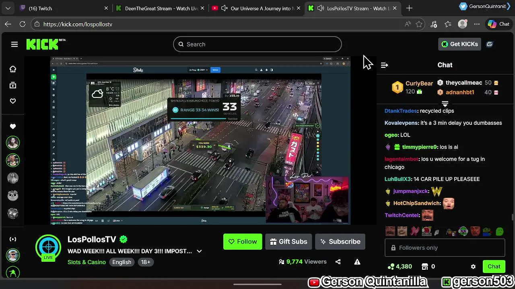This screenshot has width=515, height=289.
Task: Click channel points balance 4,380
Action: (400, 267)
